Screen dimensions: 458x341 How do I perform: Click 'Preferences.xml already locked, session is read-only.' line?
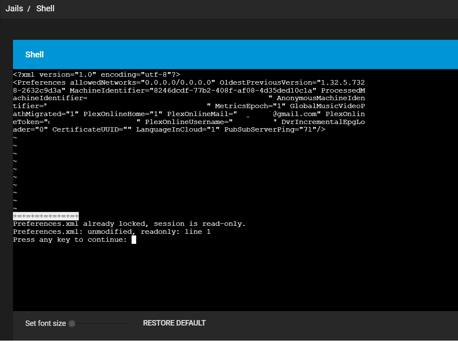129,224
